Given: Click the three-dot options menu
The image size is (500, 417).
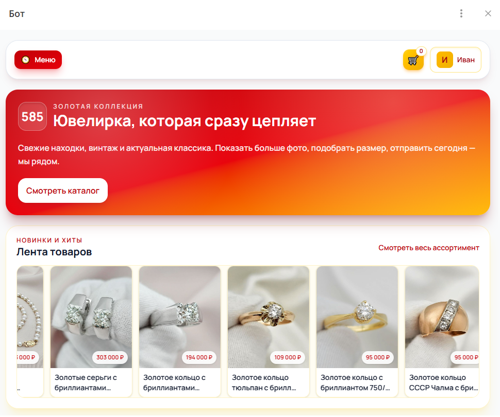Looking at the screenshot, I should coord(461,13).
